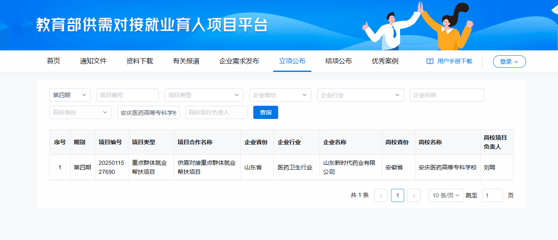Click the 用户手册下载 link
Screen dimensions: 558x240
(x=454, y=61)
